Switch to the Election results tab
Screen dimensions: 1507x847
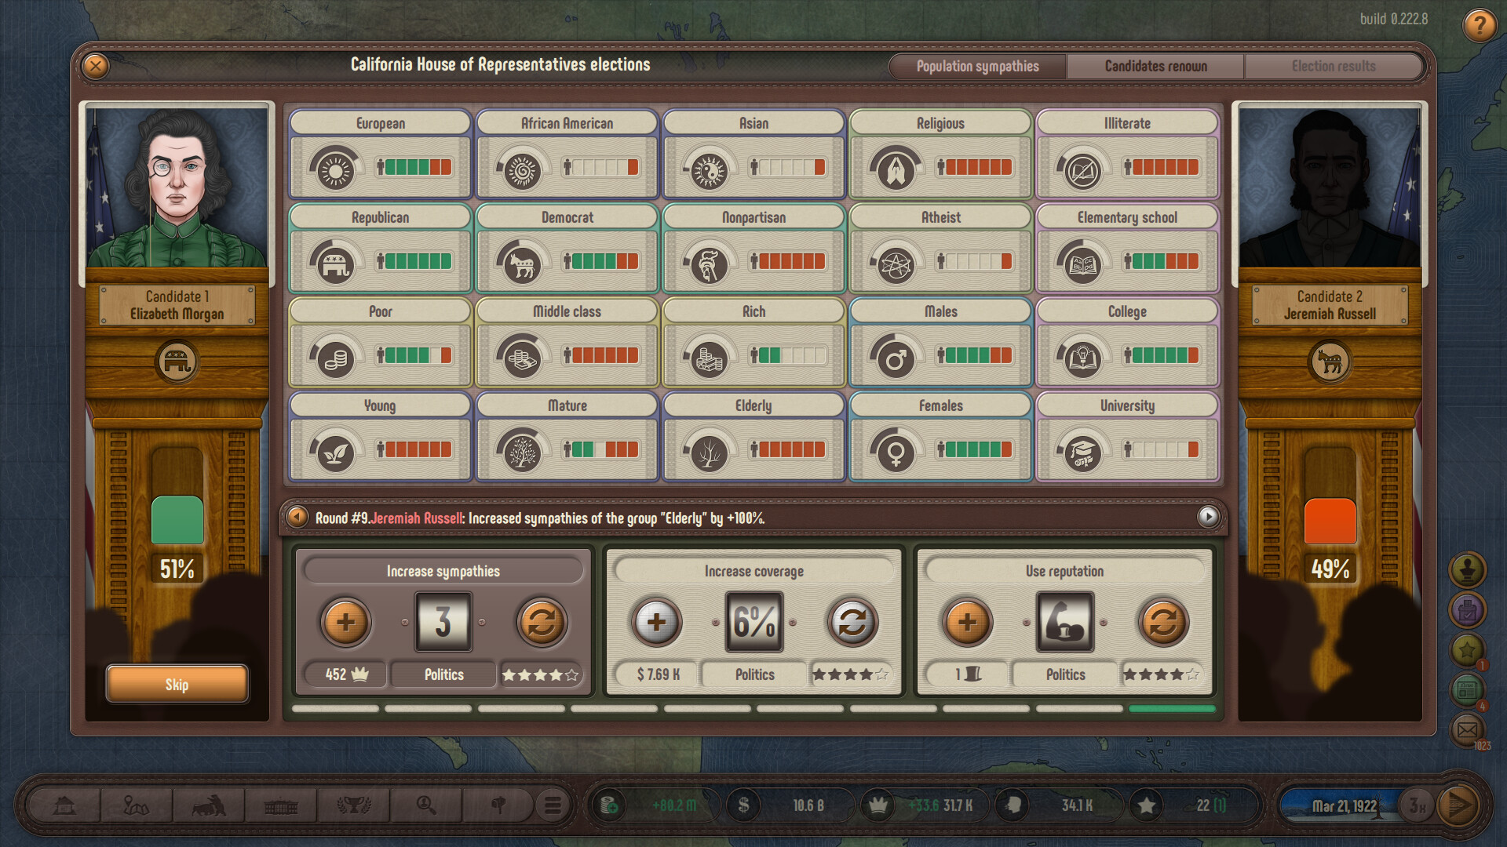click(x=1334, y=65)
